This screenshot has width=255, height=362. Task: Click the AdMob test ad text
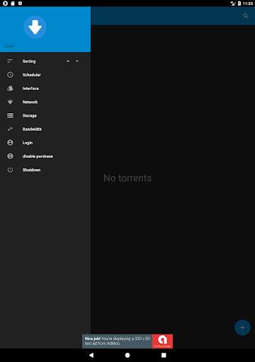[117, 341]
